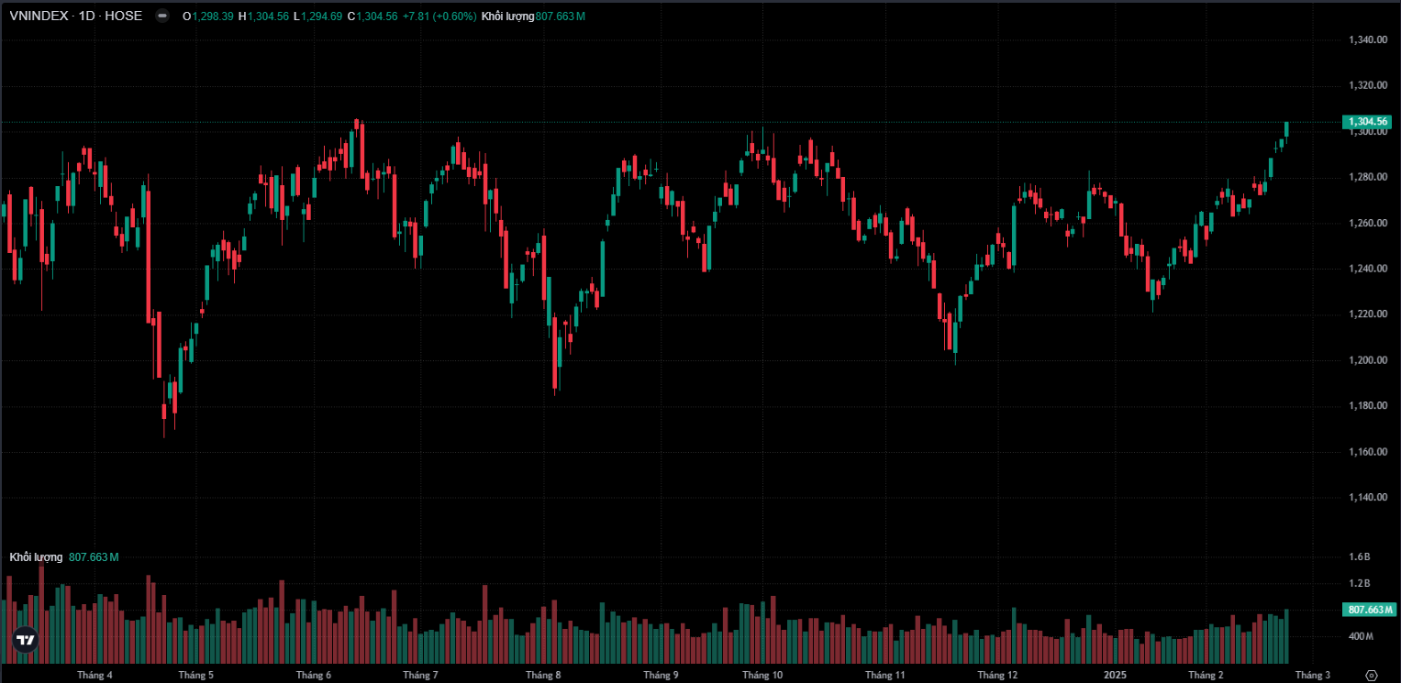This screenshot has width=1401, height=683.
Task: Click the green 1,304.56 current price tag
Action: [1368, 122]
